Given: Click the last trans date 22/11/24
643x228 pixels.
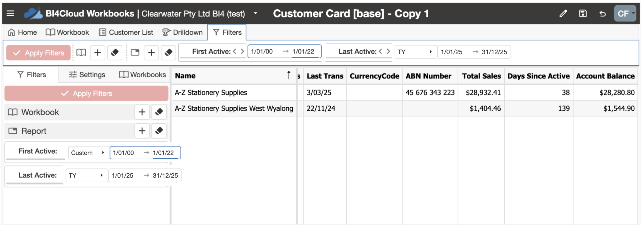Looking at the screenshot, I should (x=321, y=108).
